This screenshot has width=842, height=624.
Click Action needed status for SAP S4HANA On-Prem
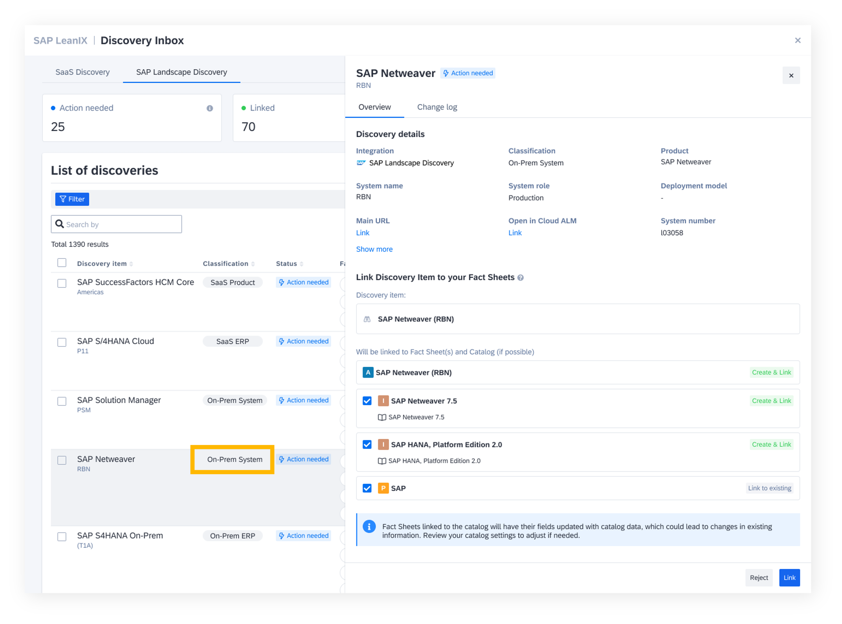click(x=304, y=536)
